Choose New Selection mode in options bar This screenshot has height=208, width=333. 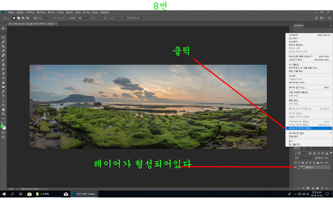pos(14,18)
